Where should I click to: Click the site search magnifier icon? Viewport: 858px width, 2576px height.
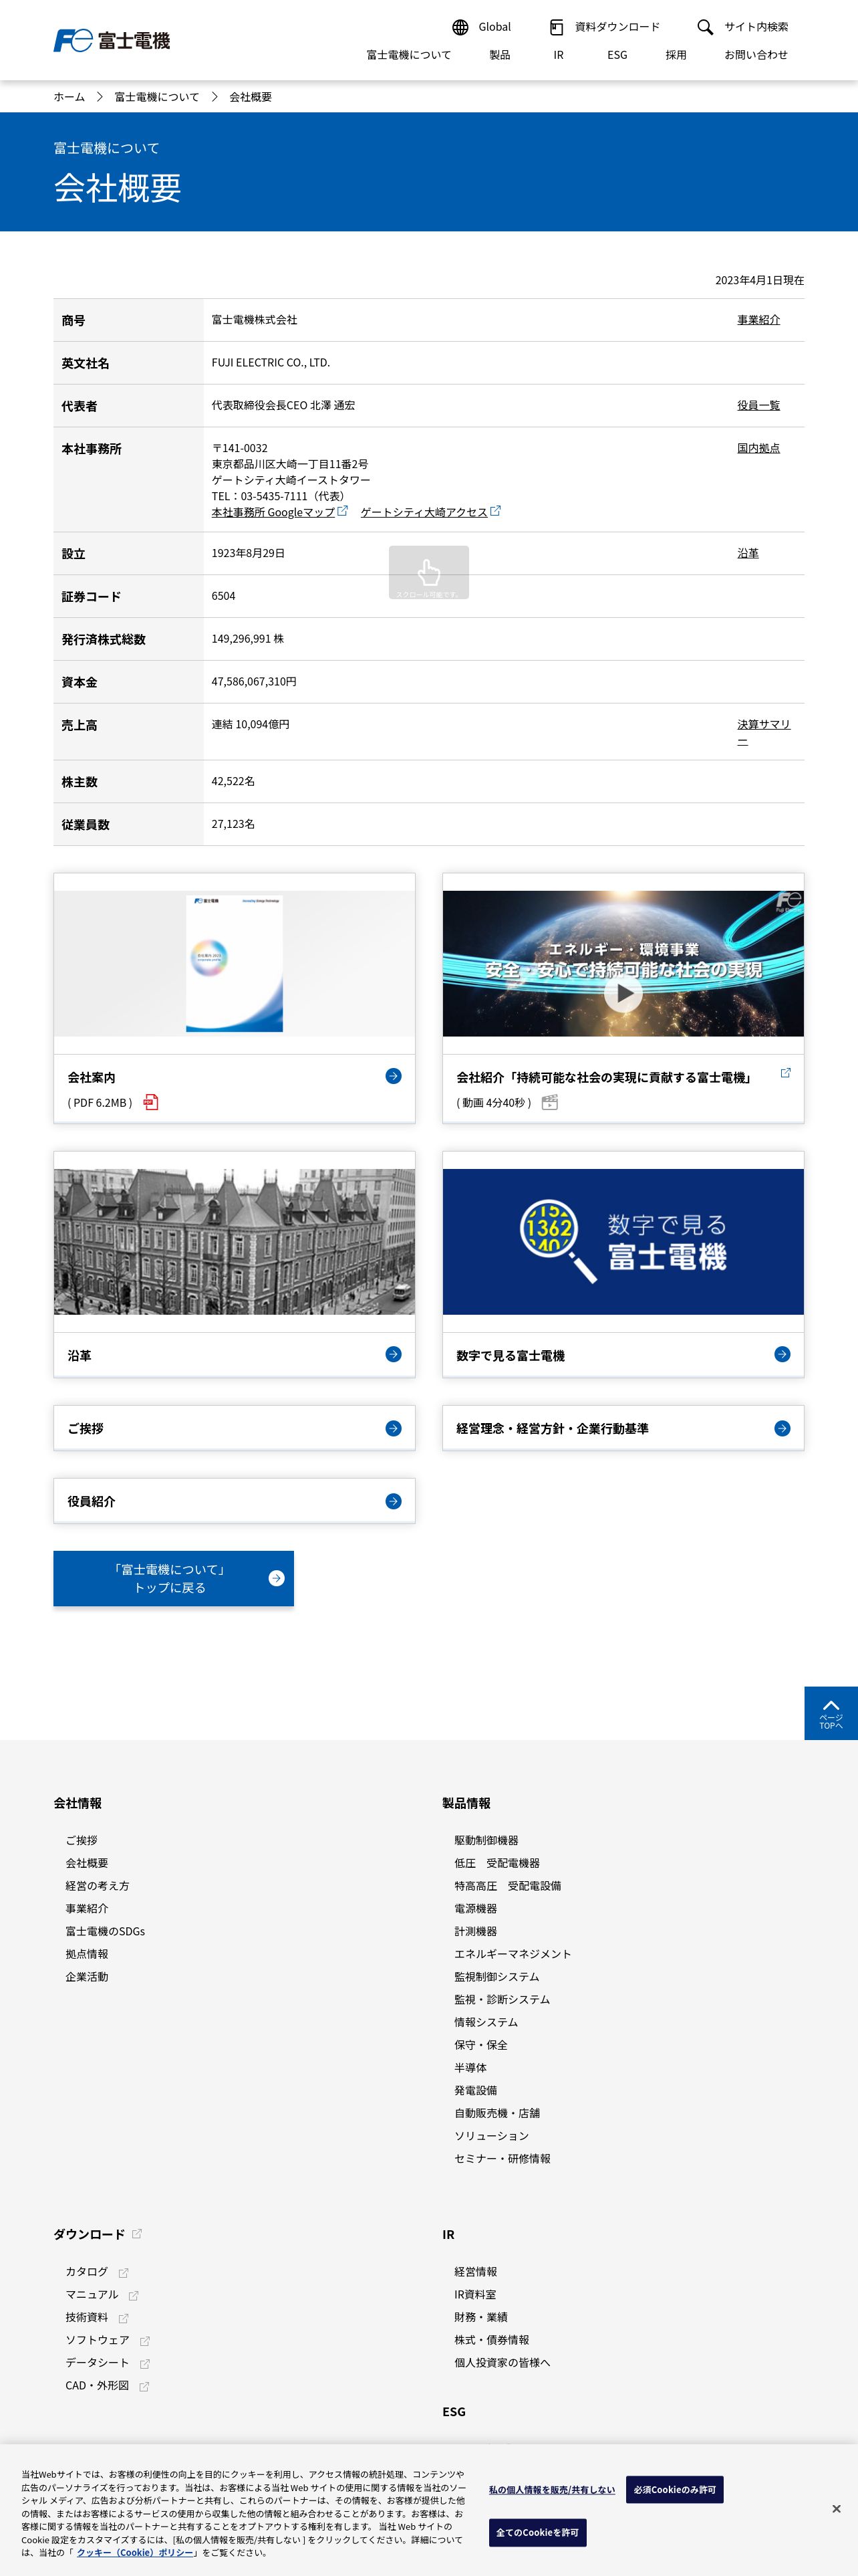(705, 27)
